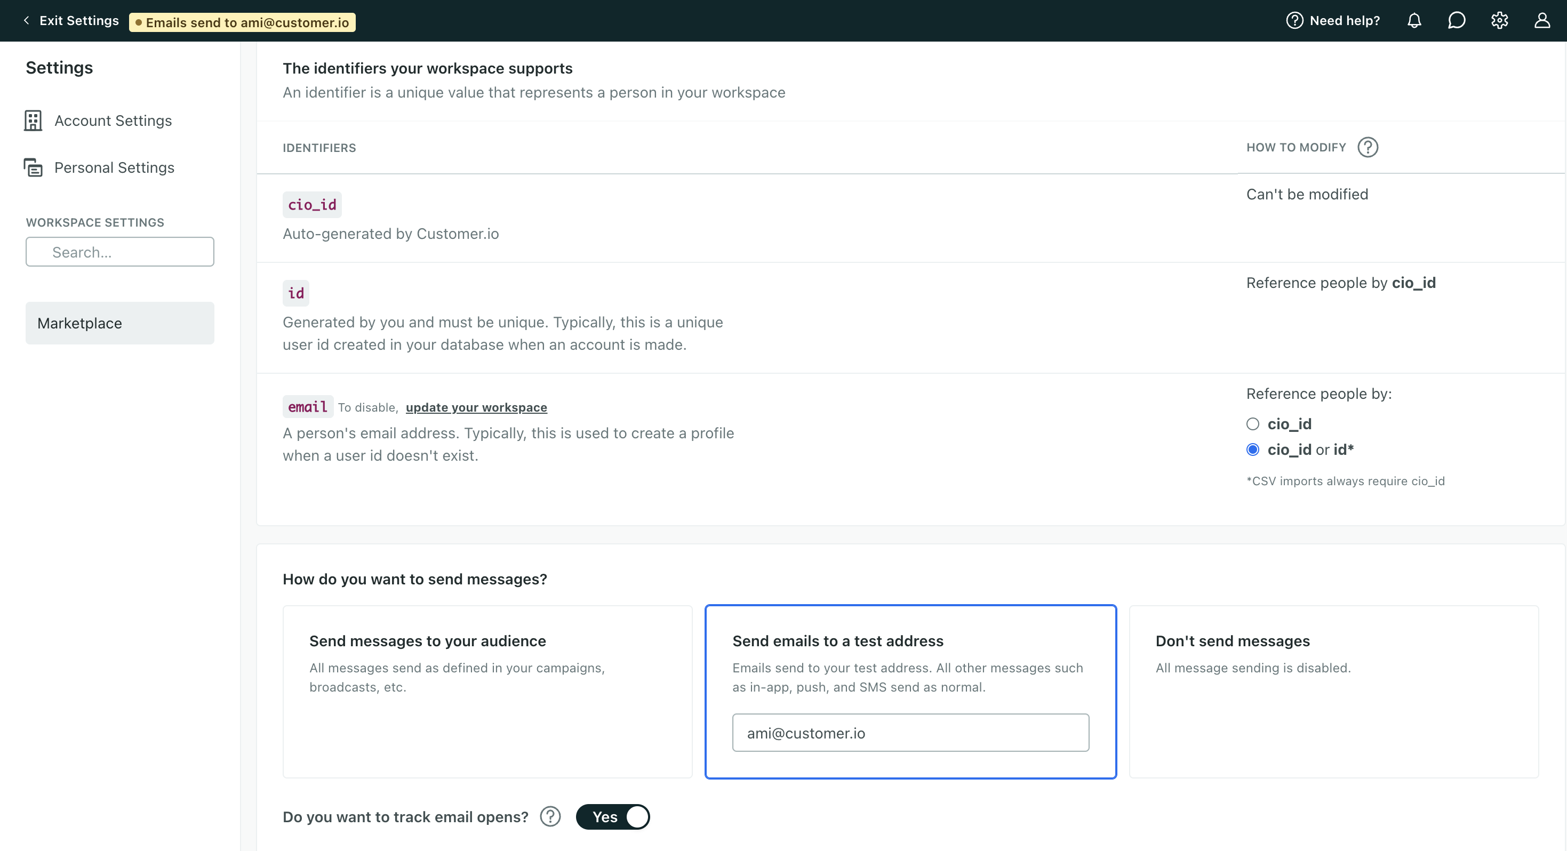This screenshot has width=1567, height=851.
Task: Click the How to Modify help icon
Action: coord(1368,147)
